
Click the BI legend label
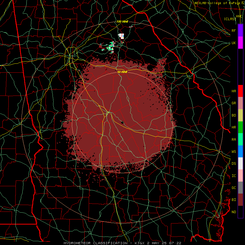click(x=234, y=200)
